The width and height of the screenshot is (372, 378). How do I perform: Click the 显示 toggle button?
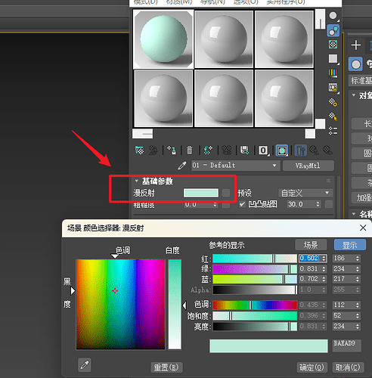[350, 245]
